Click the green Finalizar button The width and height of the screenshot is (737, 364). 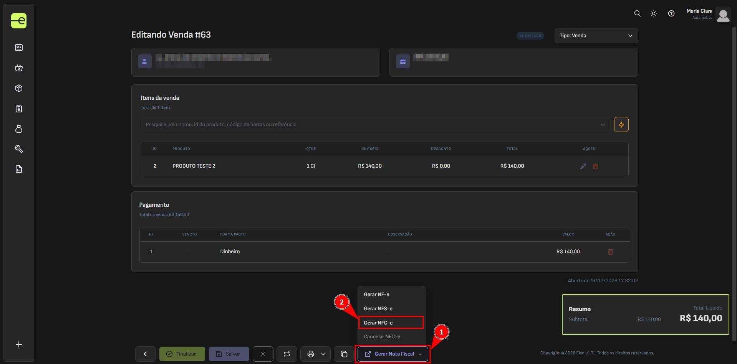point(182,354)
